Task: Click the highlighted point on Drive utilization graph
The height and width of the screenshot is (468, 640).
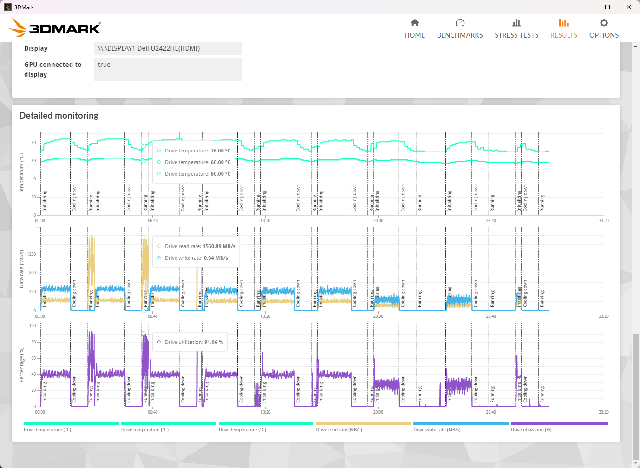Action: pos(143,333)
